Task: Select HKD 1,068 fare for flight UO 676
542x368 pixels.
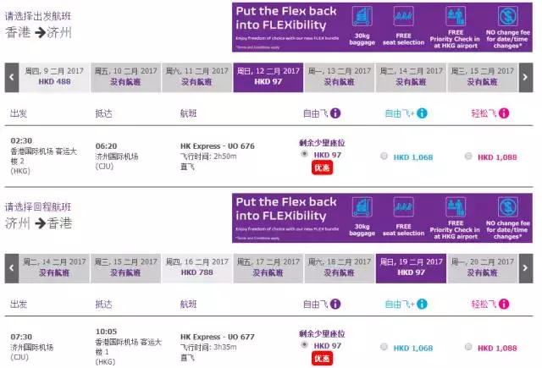Action: [x=385, y=157]
